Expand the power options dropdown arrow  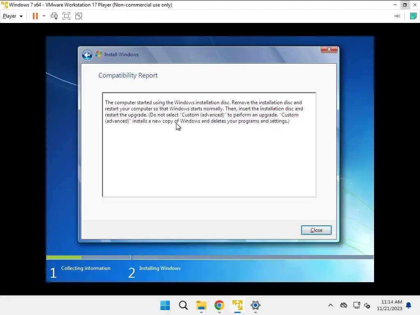(44, 16)
